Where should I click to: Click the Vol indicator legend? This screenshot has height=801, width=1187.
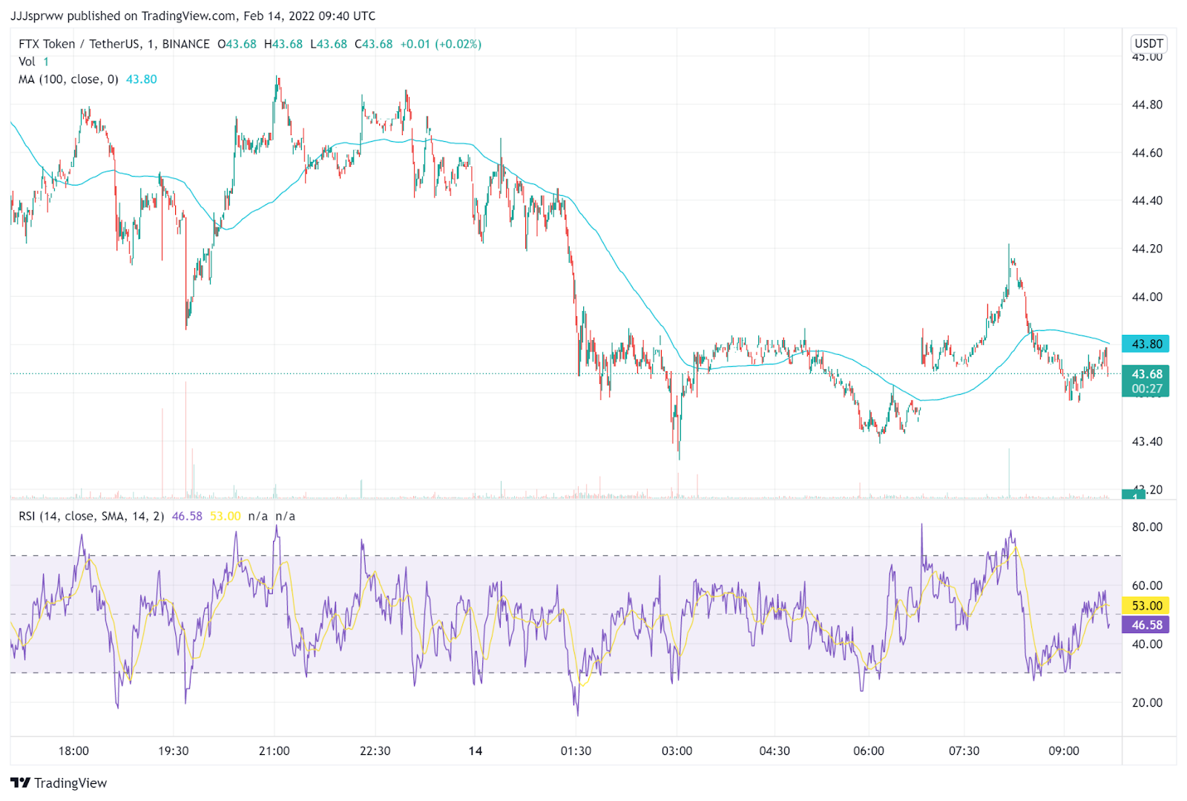[x=27, y=62]
